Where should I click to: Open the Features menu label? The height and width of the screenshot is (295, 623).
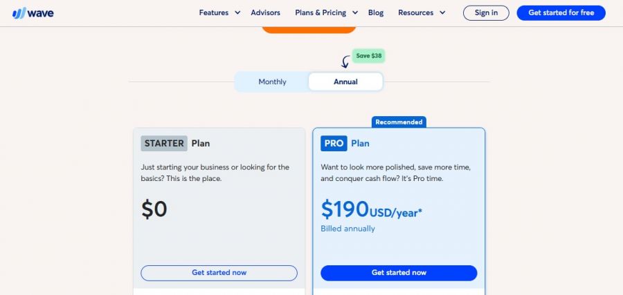click(x=214, y=12)
